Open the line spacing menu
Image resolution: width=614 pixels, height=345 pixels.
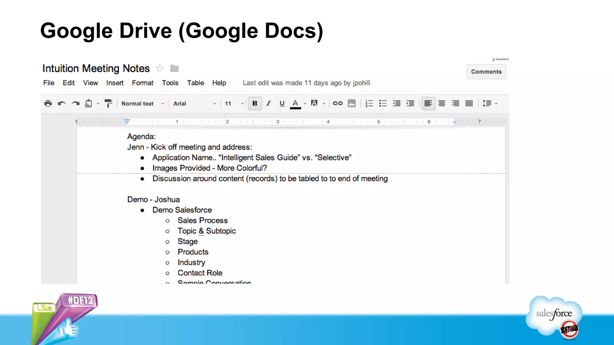(490, 104)
